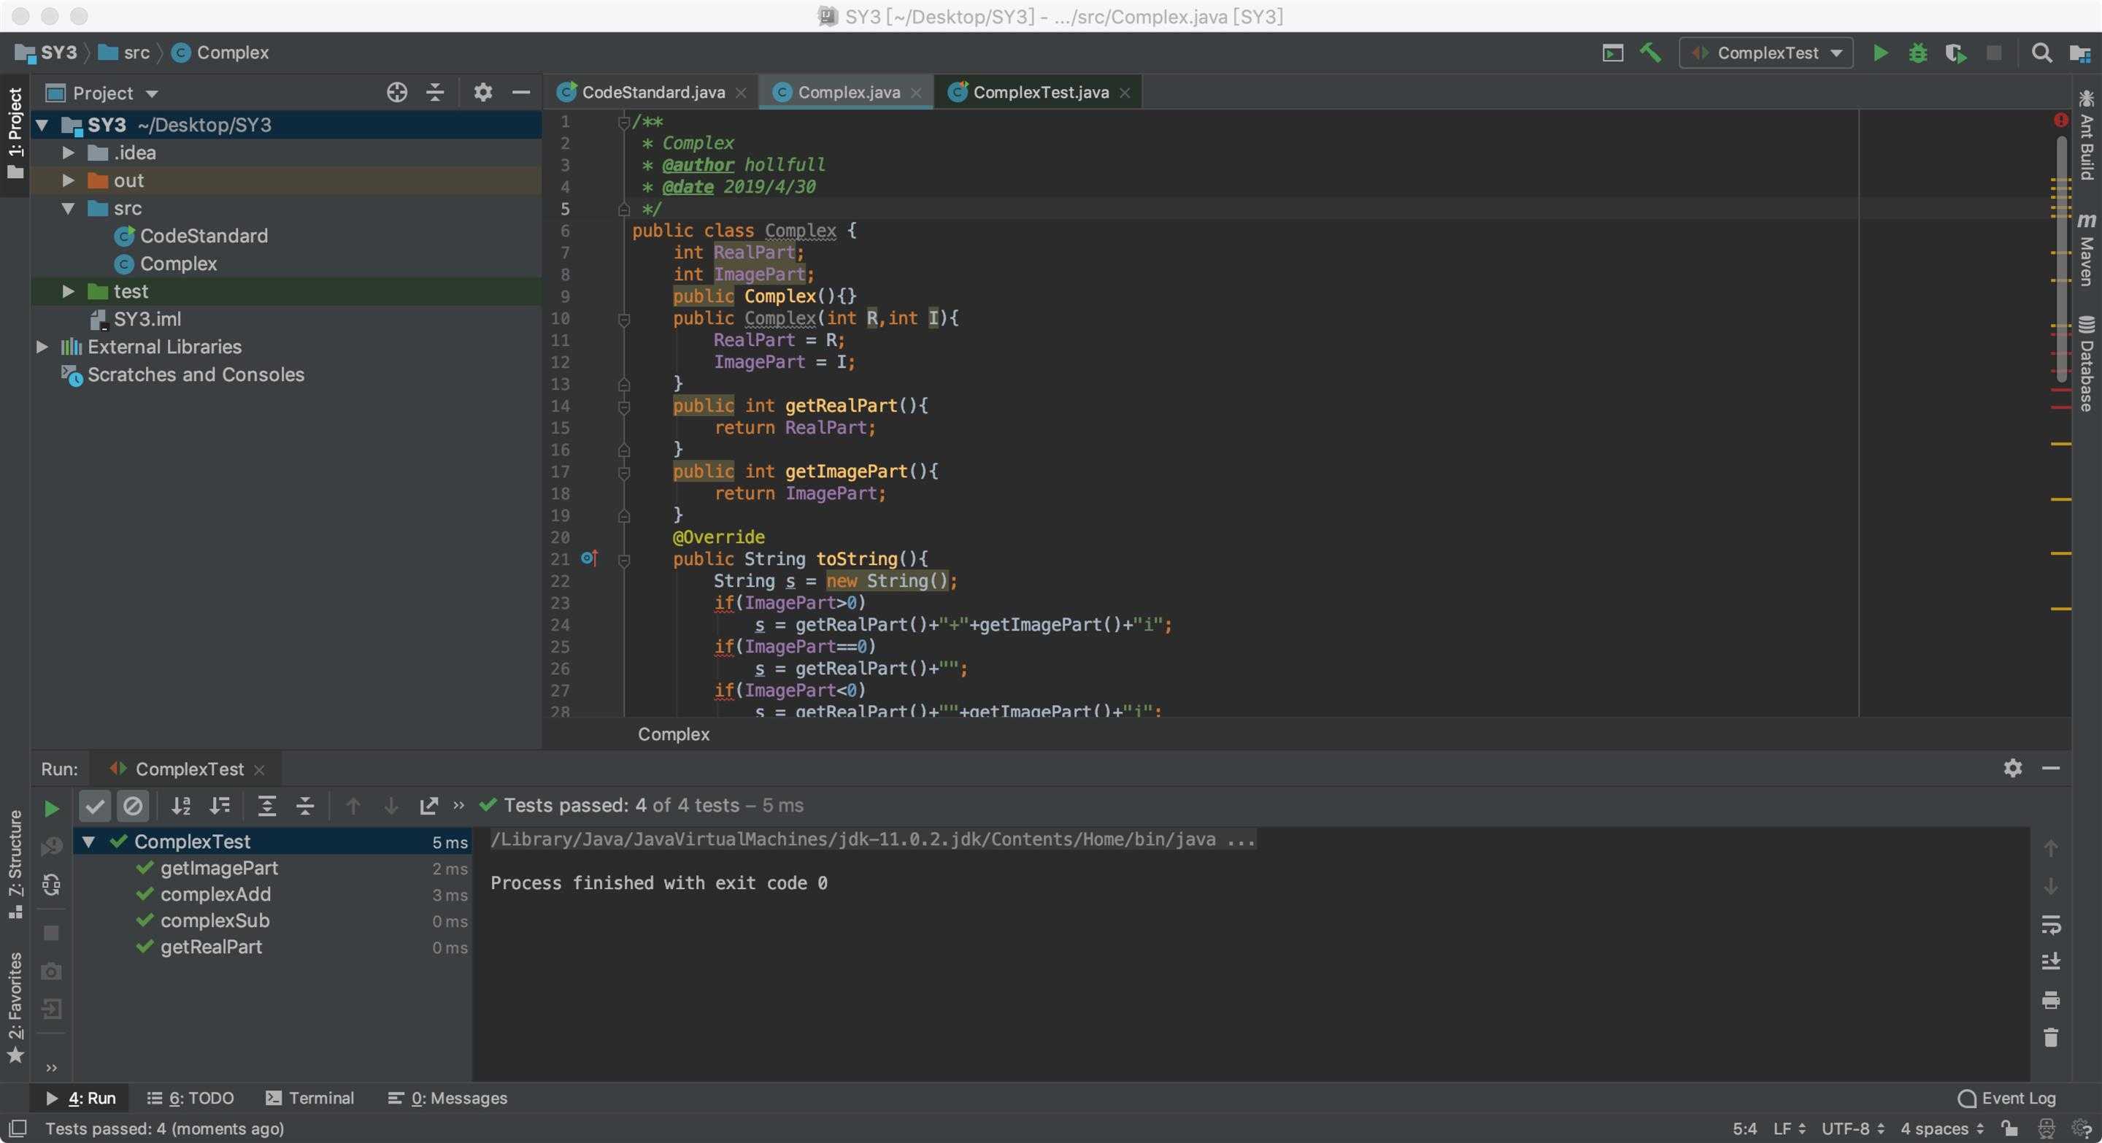2102x1143 pixels.
Task: Open Database side panel
Action: pos(2087,364)
